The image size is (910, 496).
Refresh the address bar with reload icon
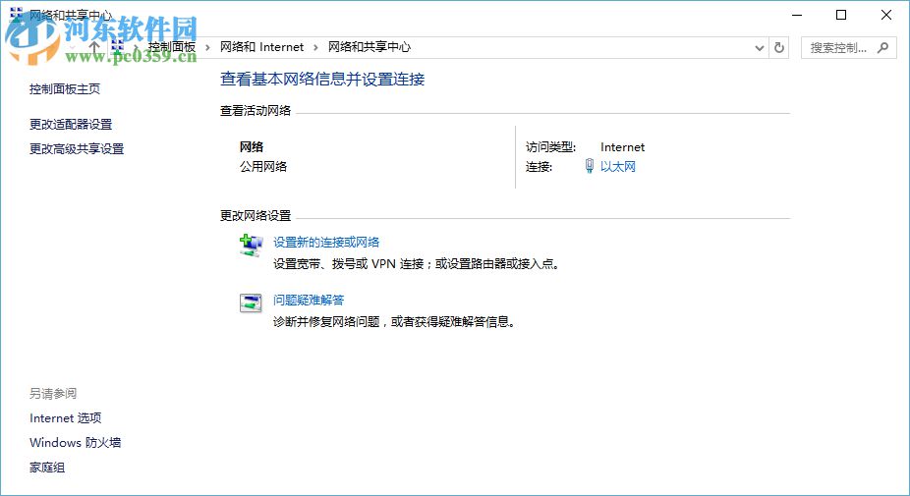point(779,47)
